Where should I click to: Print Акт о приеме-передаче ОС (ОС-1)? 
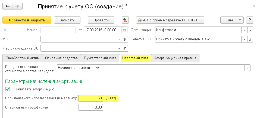tap(170, 20)
